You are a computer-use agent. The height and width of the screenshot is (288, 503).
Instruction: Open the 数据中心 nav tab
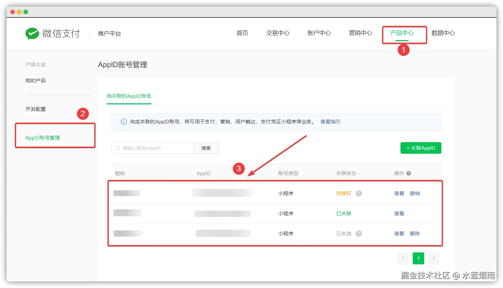click(x=443, y=33)
